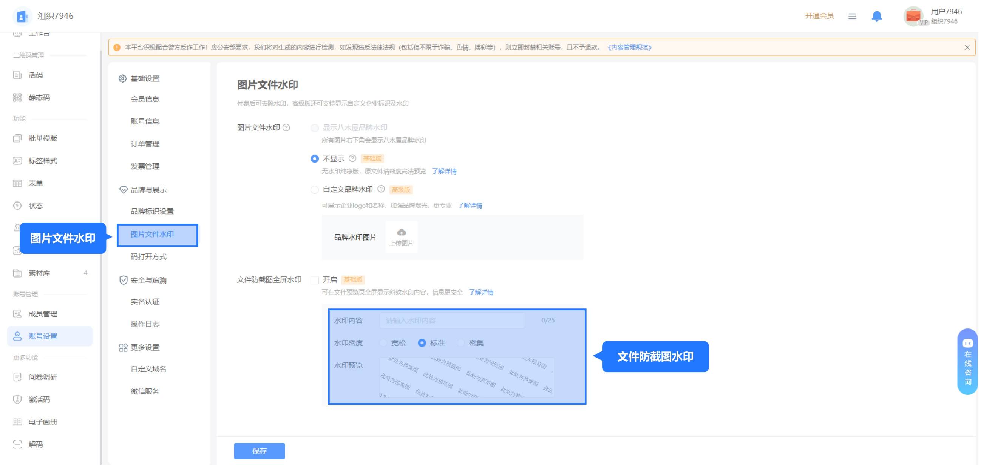981x465 pixels.
Task: Open the 内容管理规范 link
Action: click(630, 48)
